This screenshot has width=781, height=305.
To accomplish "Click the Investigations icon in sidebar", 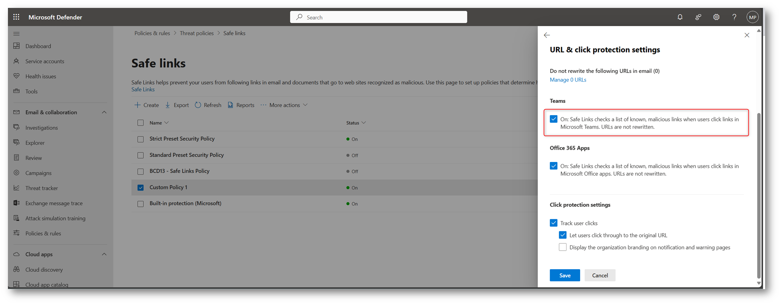I will (16, 127).
